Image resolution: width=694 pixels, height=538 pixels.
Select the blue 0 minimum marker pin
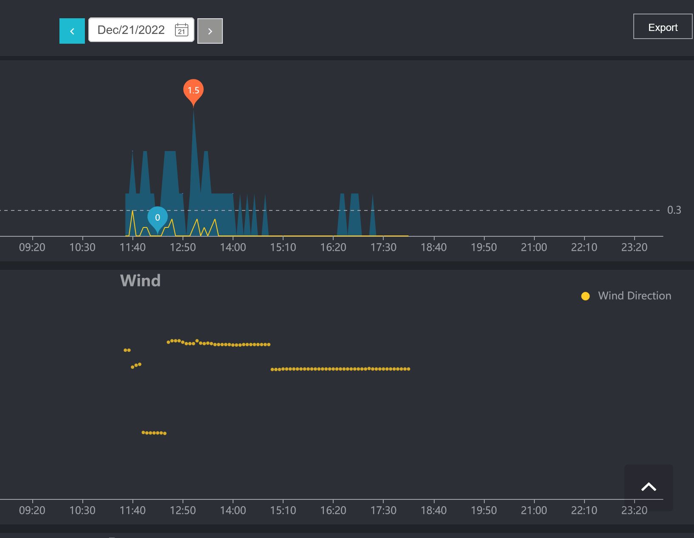(157, 217)
